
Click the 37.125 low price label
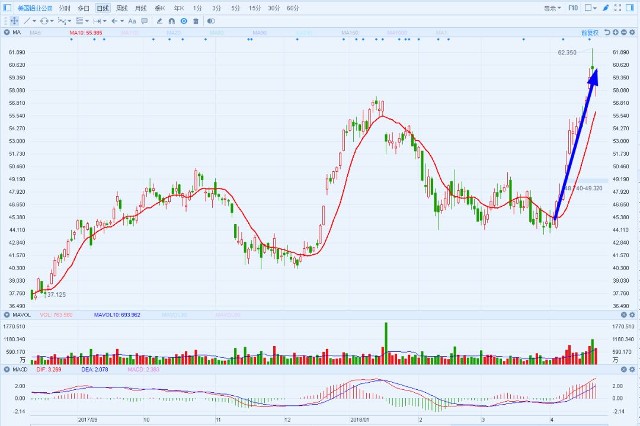(56, 294)
